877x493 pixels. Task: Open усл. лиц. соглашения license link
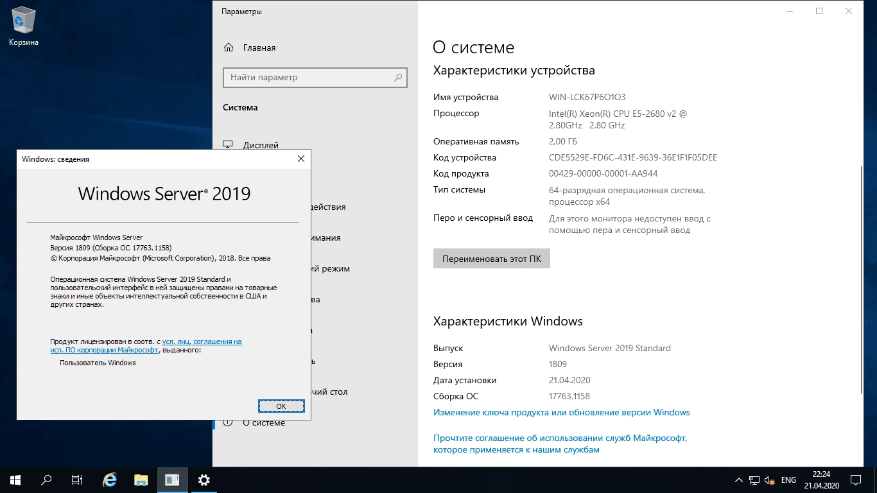click(202, 342)
